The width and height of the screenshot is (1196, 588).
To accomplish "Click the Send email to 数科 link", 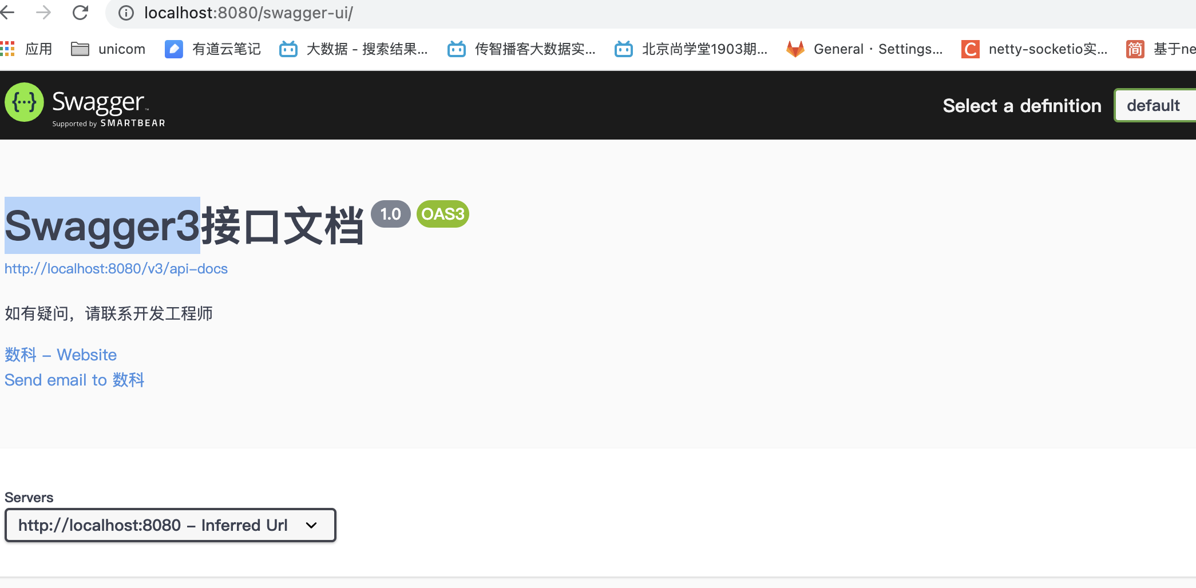I will point(74,380).
